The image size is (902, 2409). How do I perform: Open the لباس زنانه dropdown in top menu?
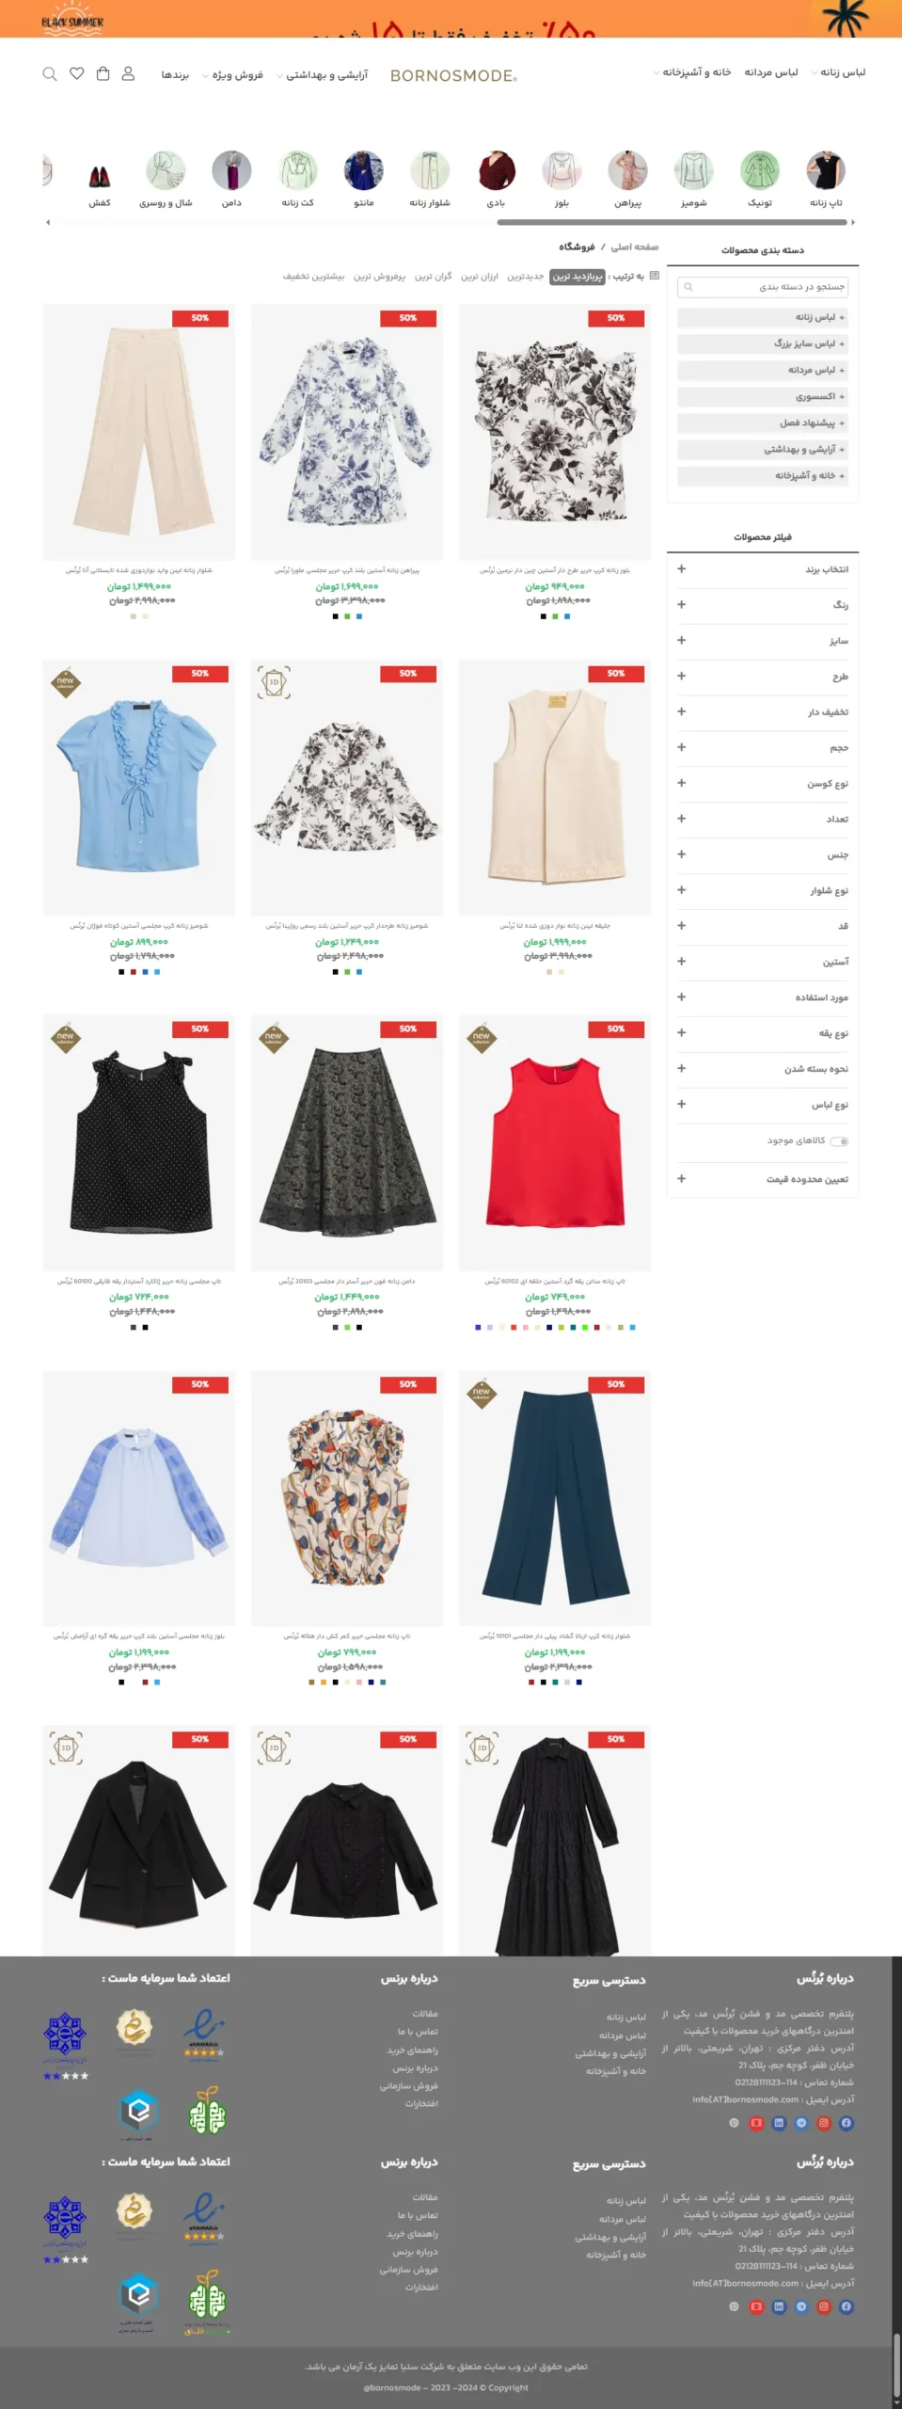[838, 72]
